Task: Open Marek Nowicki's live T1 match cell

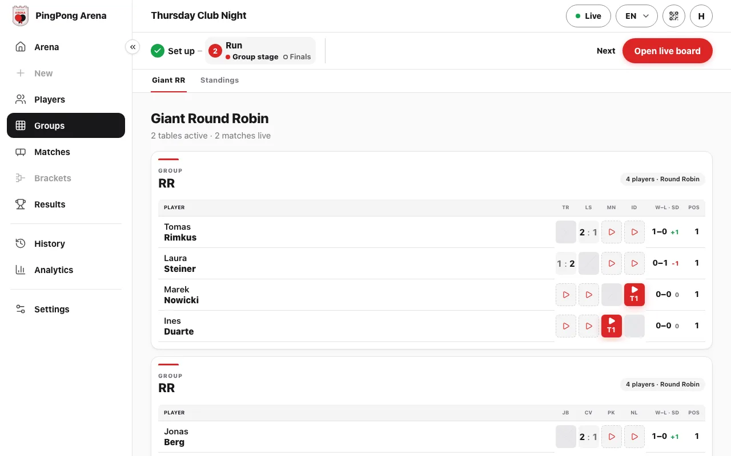Action: (634, 295)
